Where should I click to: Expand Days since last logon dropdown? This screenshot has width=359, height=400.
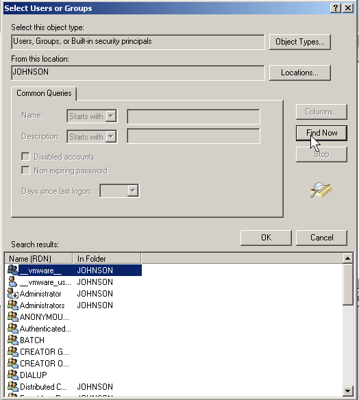click(x=133, y=190)
